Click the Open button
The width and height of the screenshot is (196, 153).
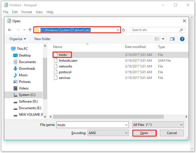click(x=144, y=133)
